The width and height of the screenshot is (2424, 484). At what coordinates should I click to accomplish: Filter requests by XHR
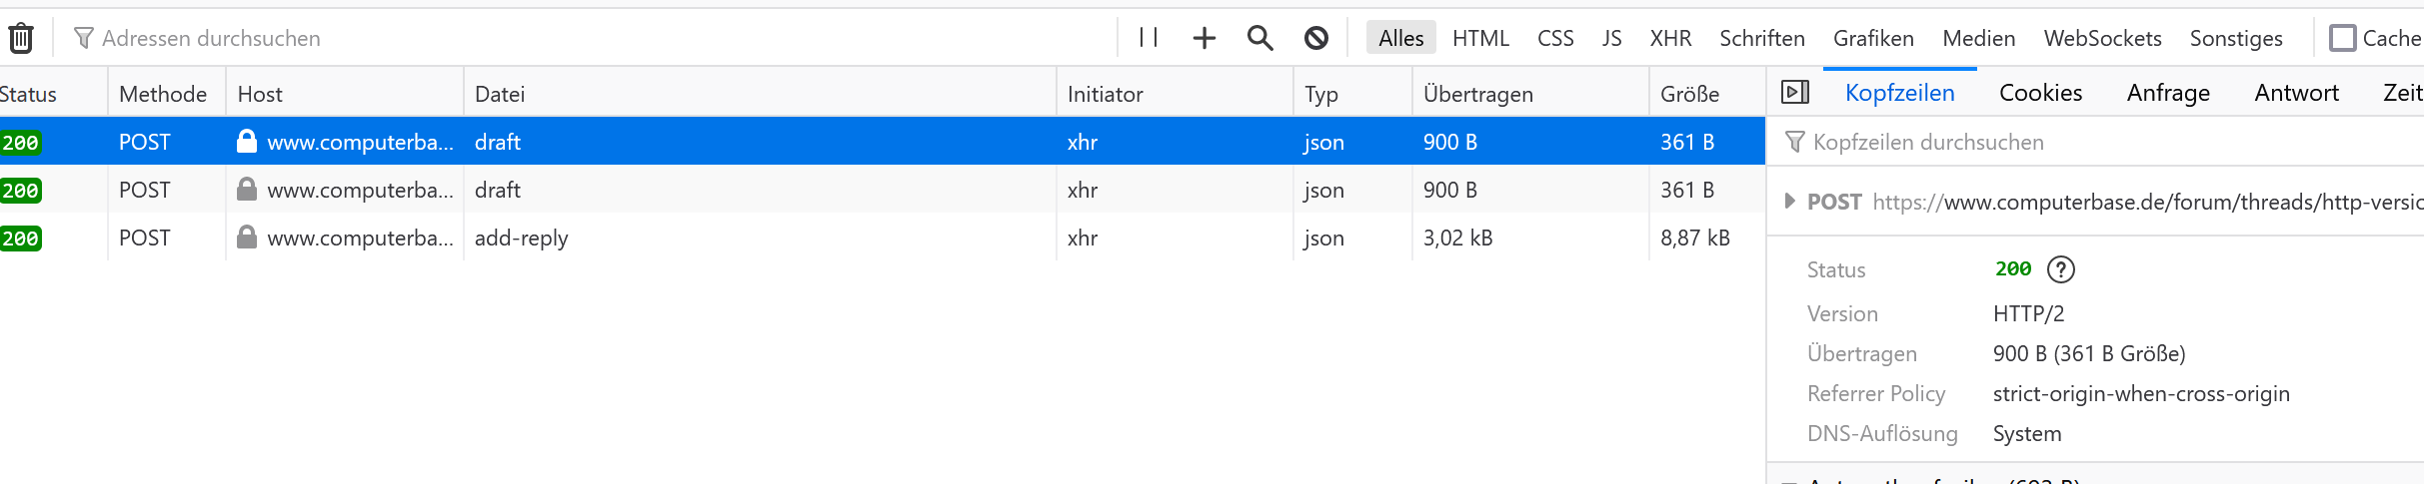point(1670,38)
